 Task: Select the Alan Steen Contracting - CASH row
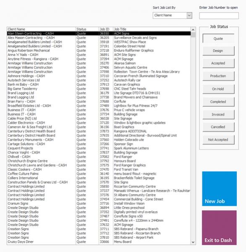pos(99,34)
